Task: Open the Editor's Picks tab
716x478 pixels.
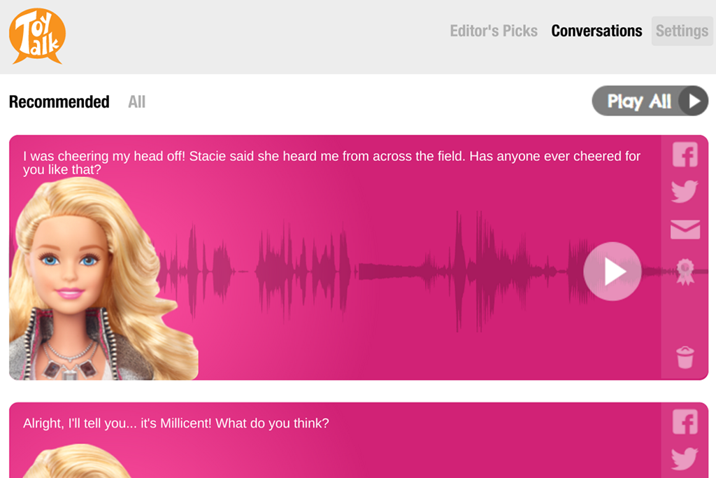Action: 494,31
